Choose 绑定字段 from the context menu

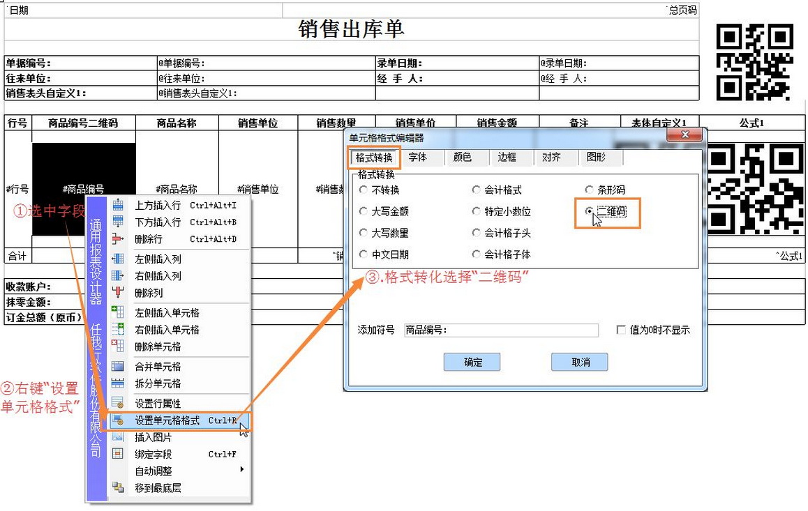(153, 455)
